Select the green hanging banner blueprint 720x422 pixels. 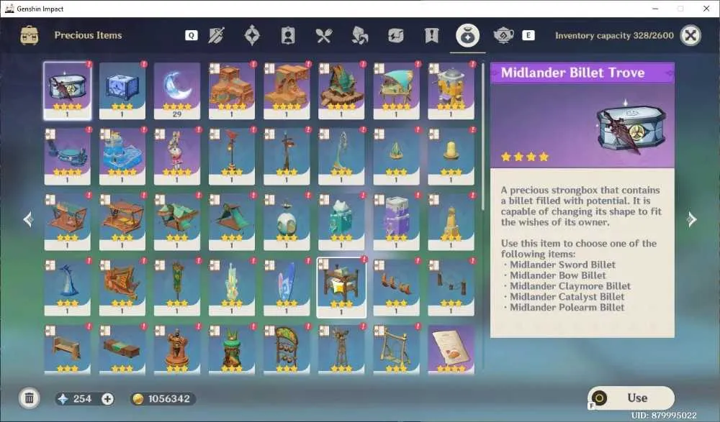177,287
